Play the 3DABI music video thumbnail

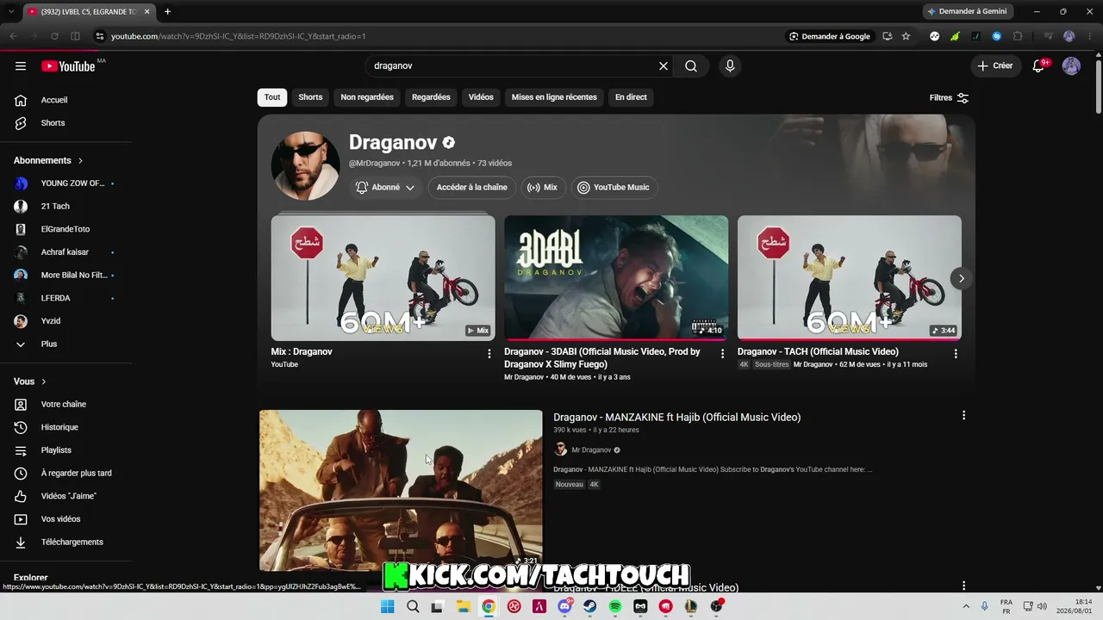click(x=616, y=278)
